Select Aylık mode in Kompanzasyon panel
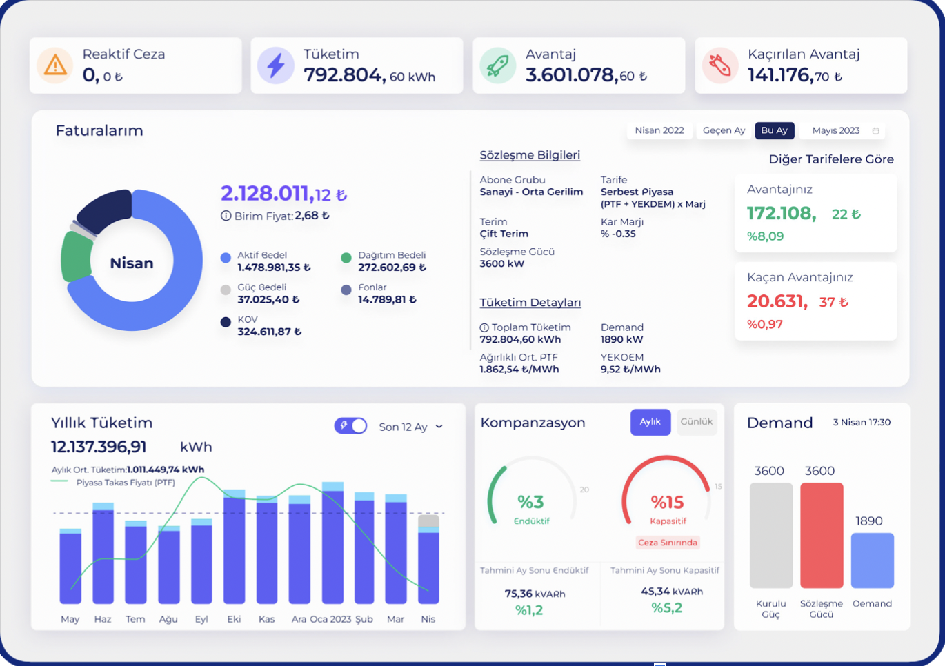This screenshot has height=666, width=945. click(650, 422)
